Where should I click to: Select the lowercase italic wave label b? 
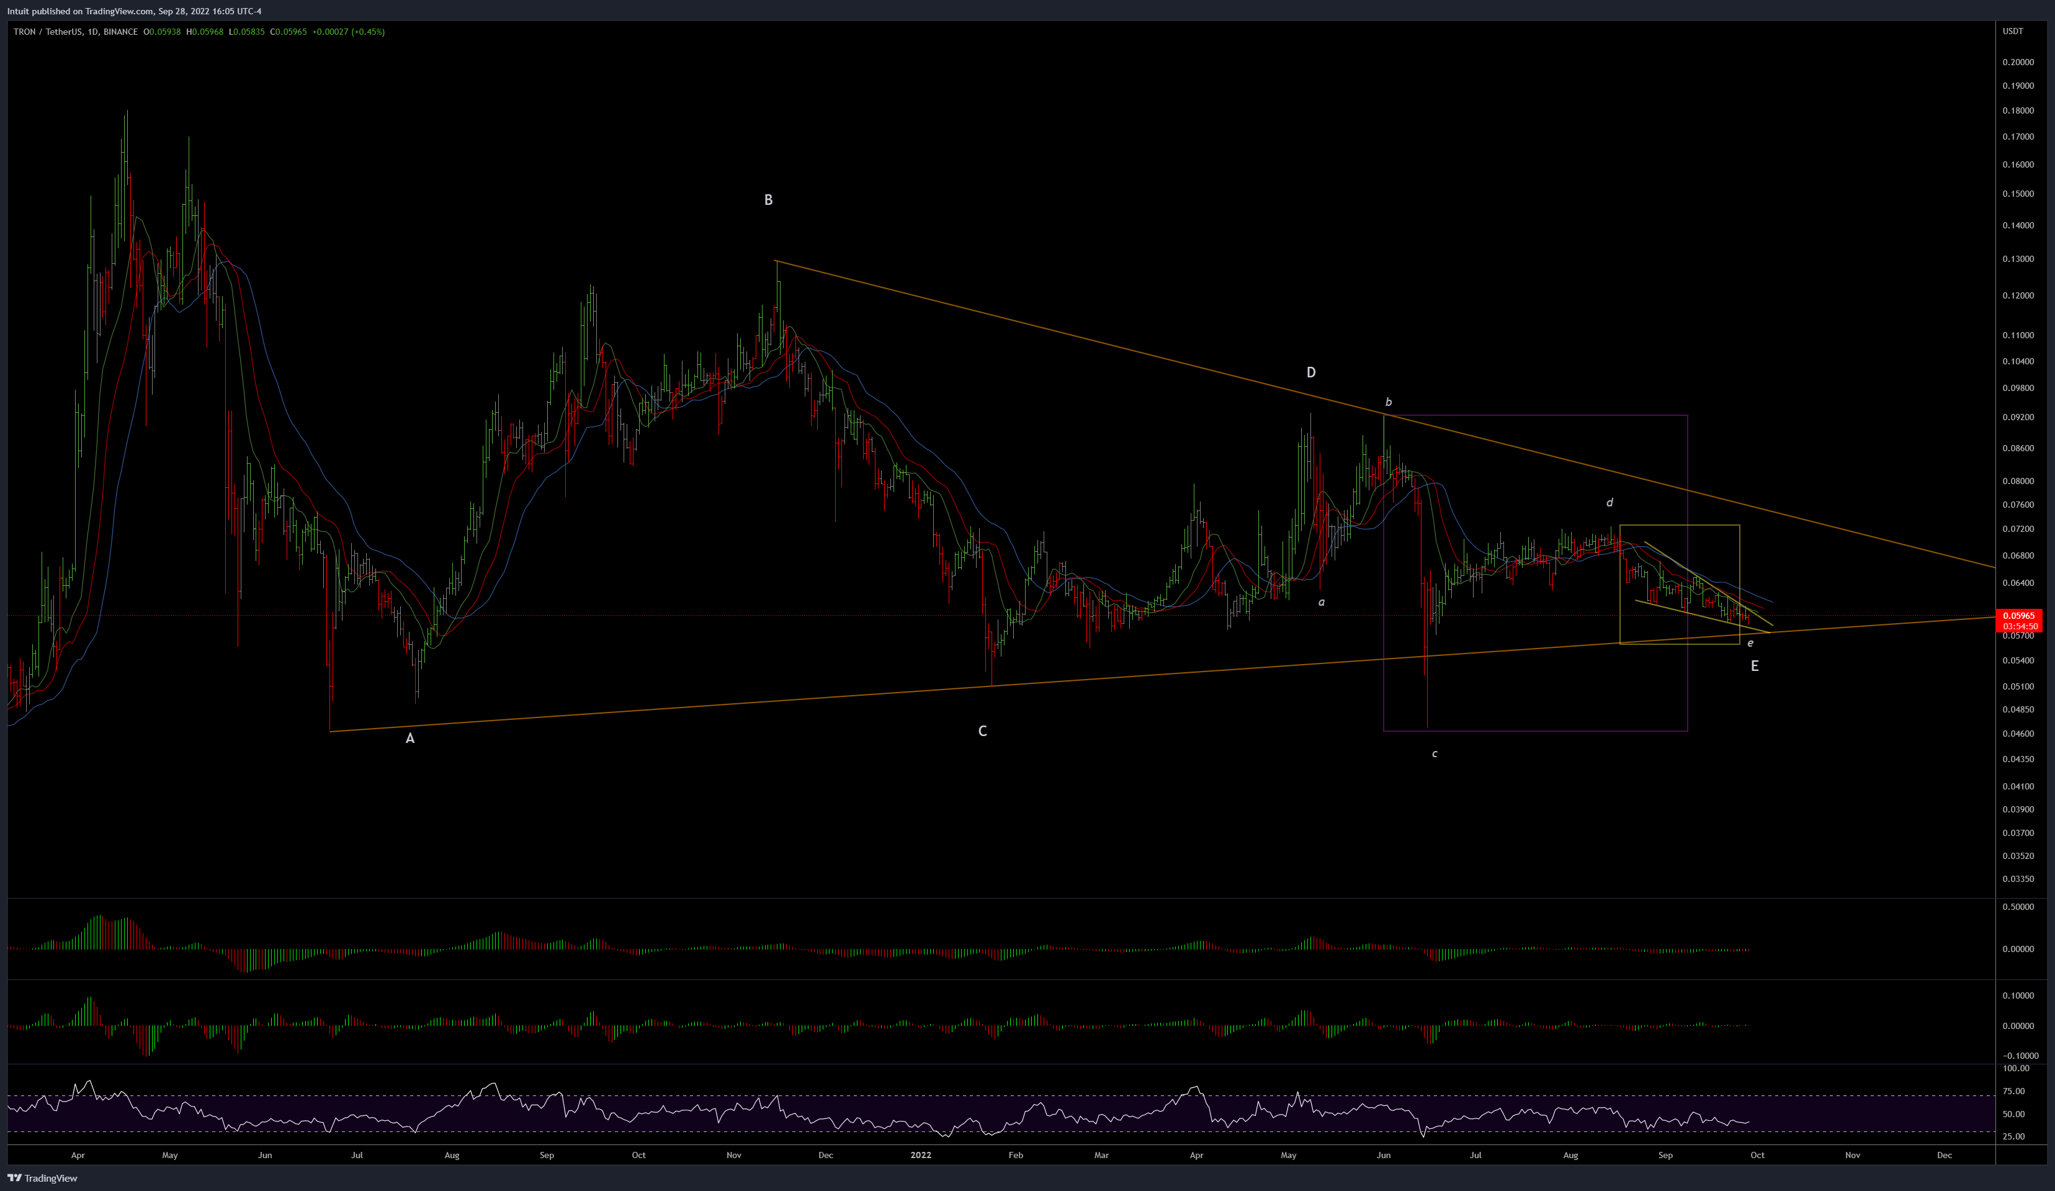[x=1389, y=402]
